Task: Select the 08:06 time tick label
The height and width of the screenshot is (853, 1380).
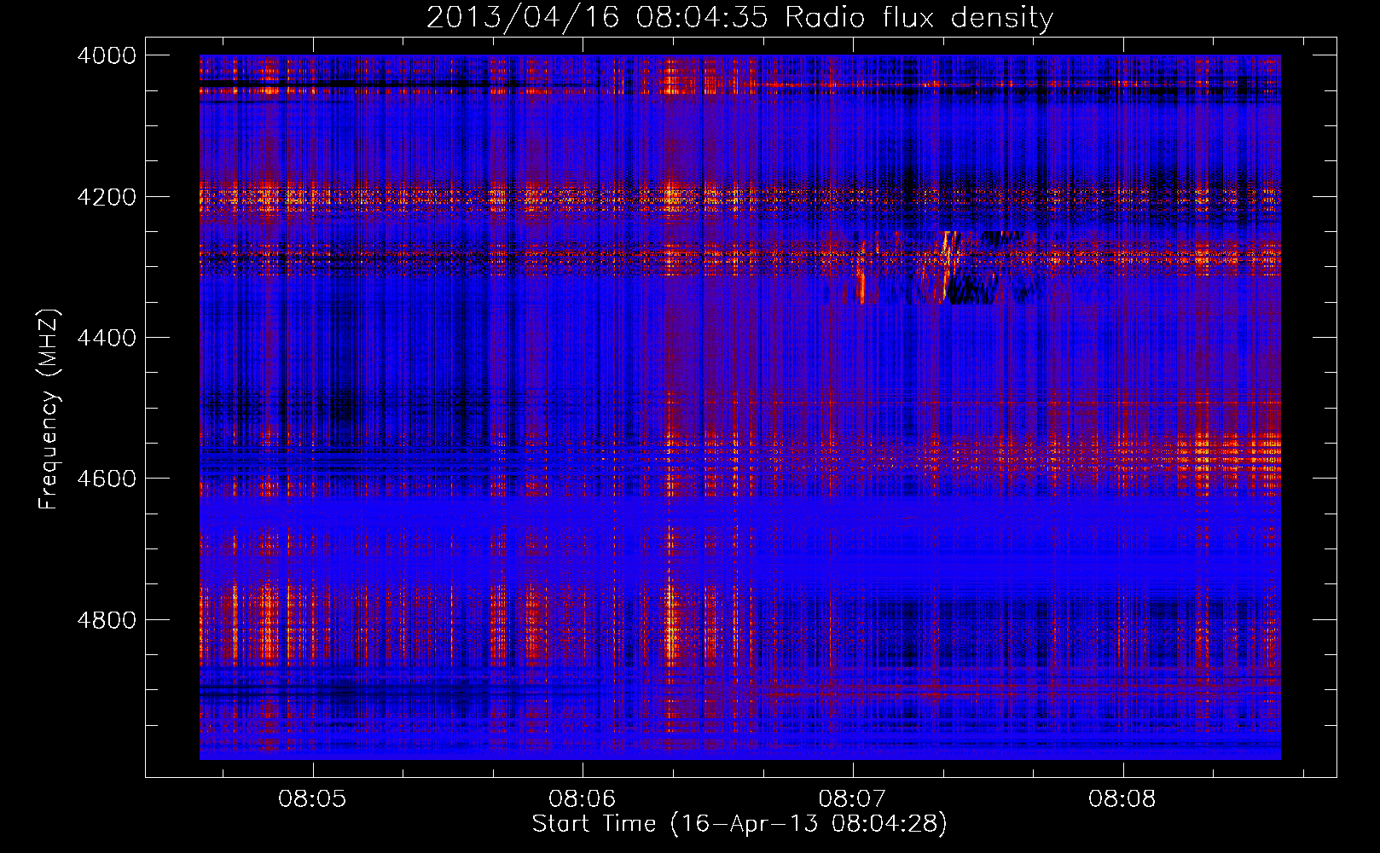Action: [582, 799]
